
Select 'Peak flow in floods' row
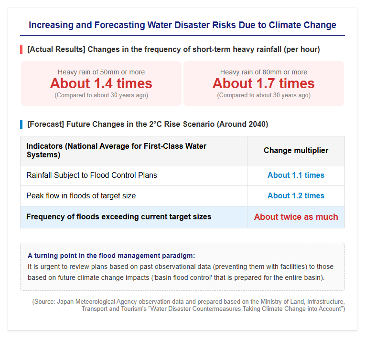tap(182, 196)
